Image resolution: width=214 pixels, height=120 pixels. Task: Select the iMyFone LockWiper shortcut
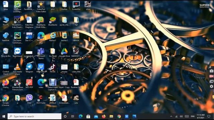pos(17,7)
